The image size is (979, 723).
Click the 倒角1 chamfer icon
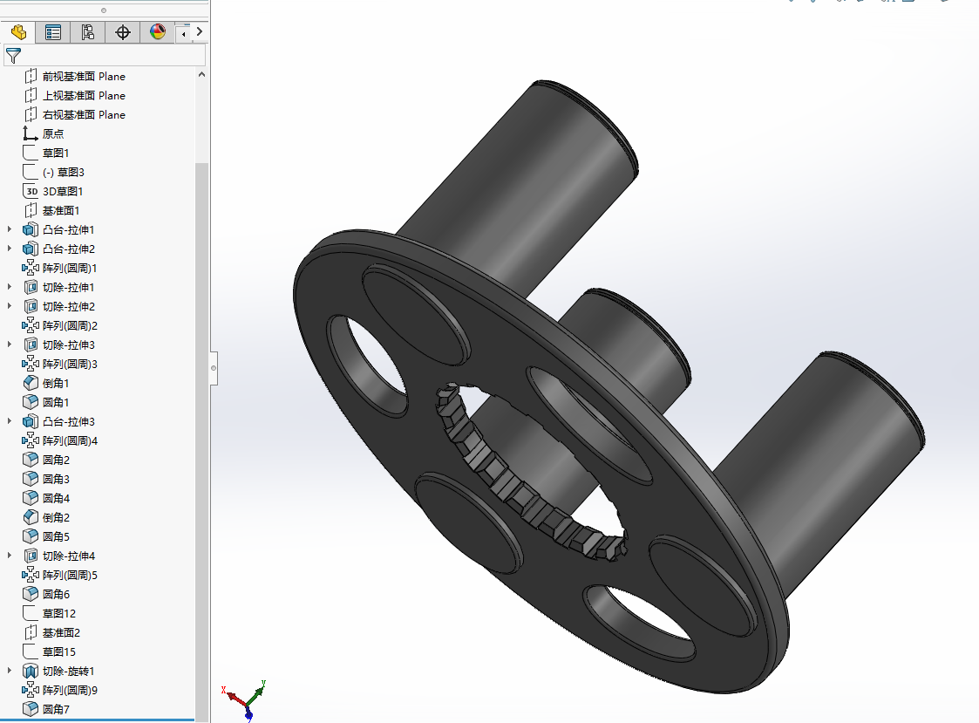click(x=31, y=383)
